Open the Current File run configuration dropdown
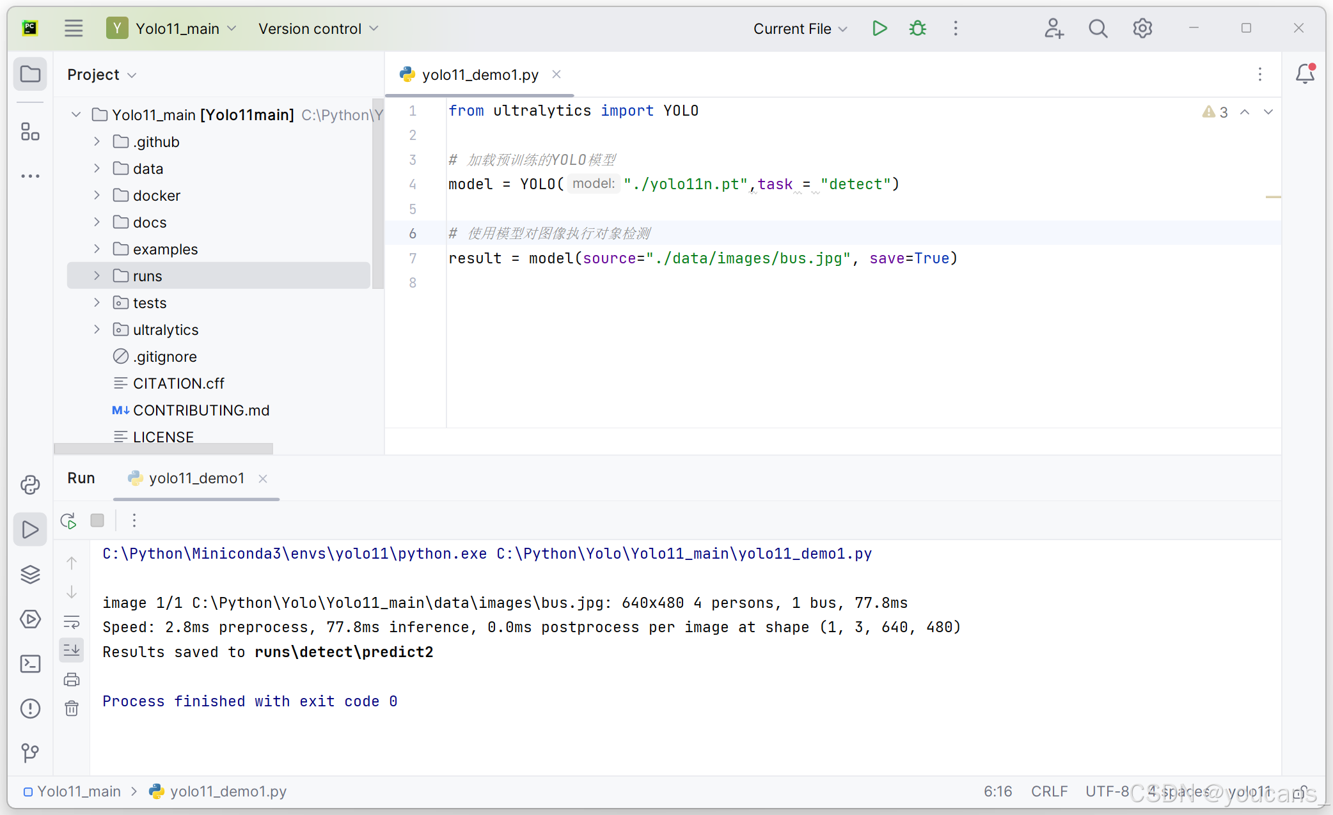Image resolution: width=1333 pixels, height=815 pixels. [800, 29]
